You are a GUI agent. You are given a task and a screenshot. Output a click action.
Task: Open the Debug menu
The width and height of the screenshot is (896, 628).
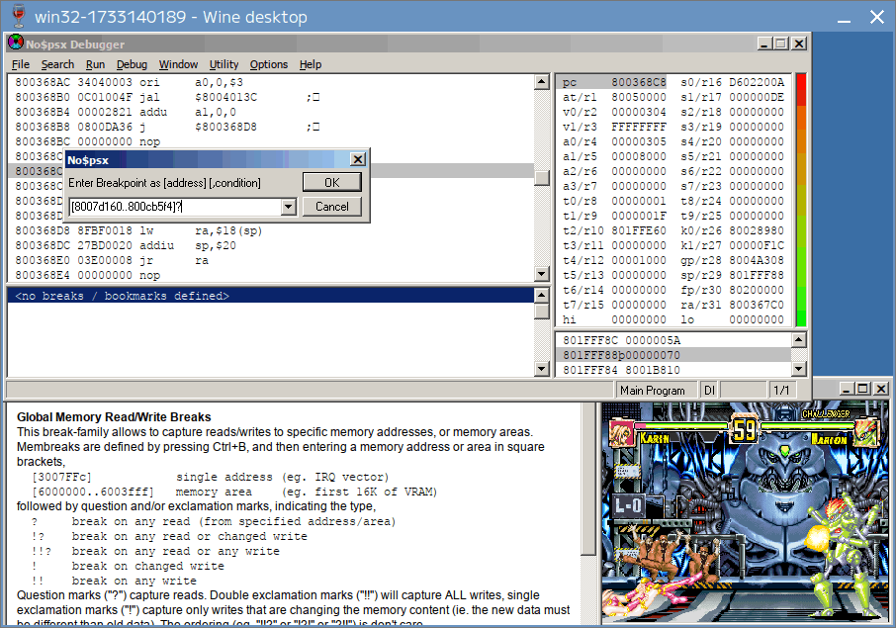[132, 64]
